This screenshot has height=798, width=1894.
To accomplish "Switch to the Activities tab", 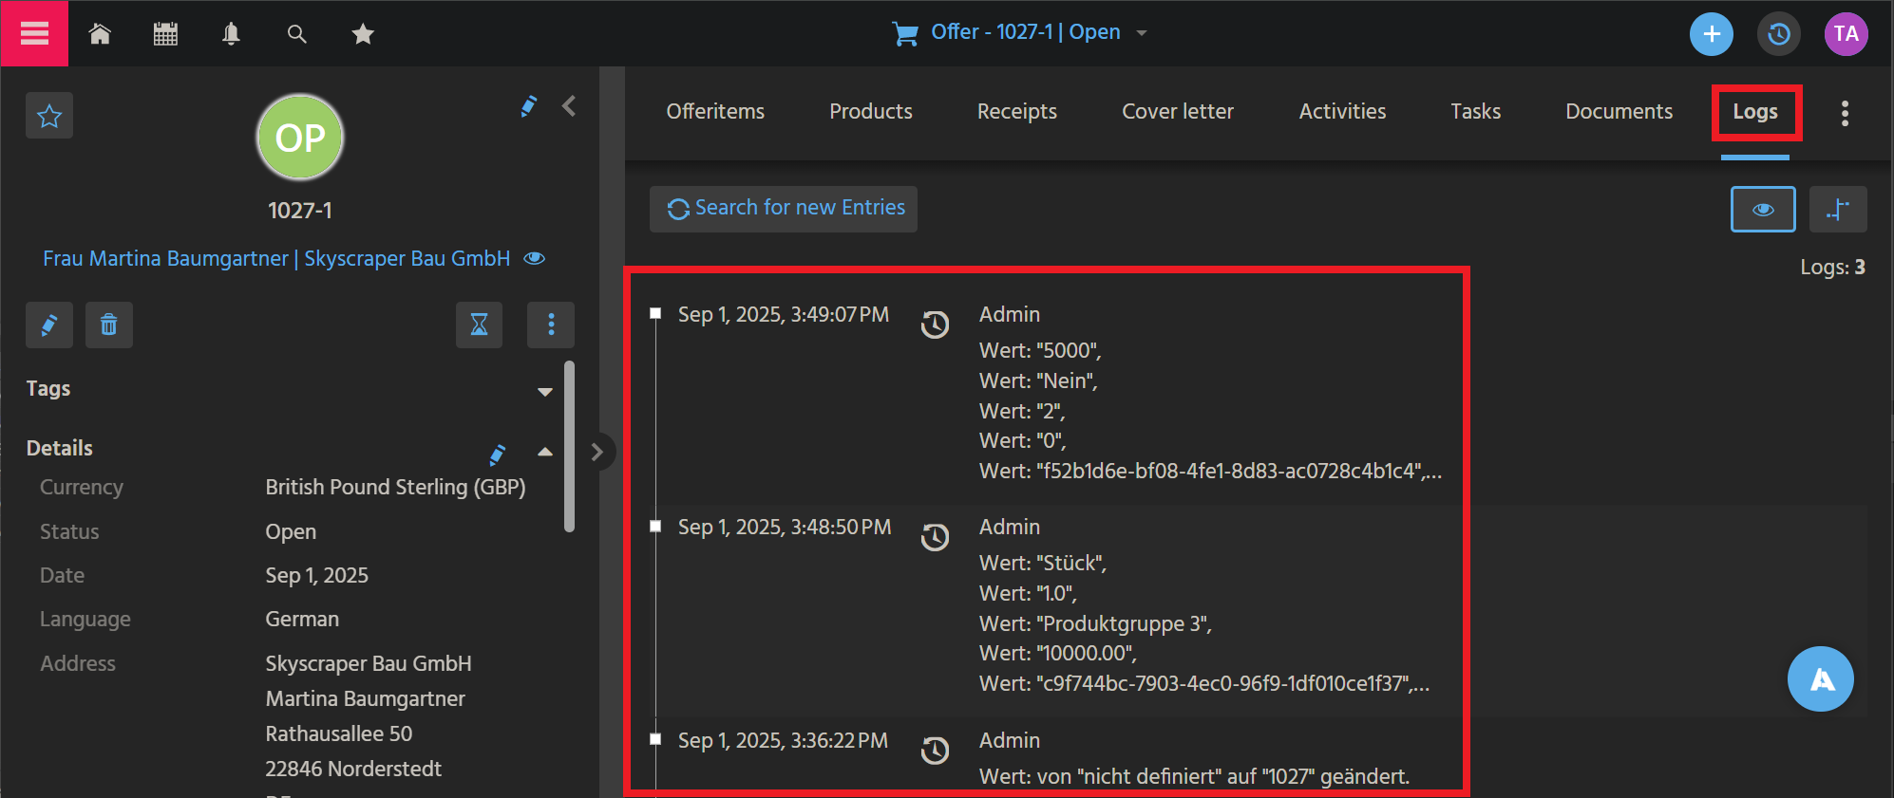I will tap(1342, 111).
